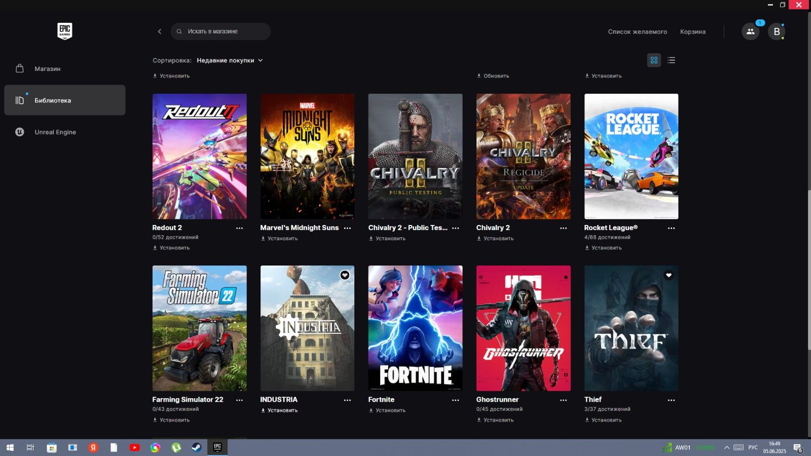Open the Marvel's Midnight Suns cover art

tap(308, 157)
